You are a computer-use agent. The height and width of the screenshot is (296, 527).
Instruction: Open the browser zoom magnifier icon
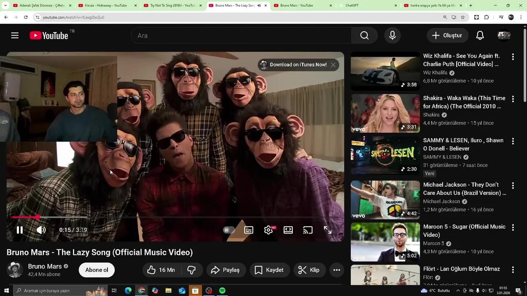445,17
